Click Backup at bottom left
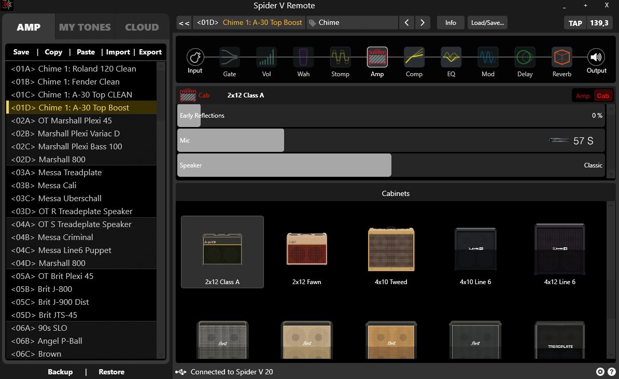Viewport: 619px width, 379px height. (60, 372)
